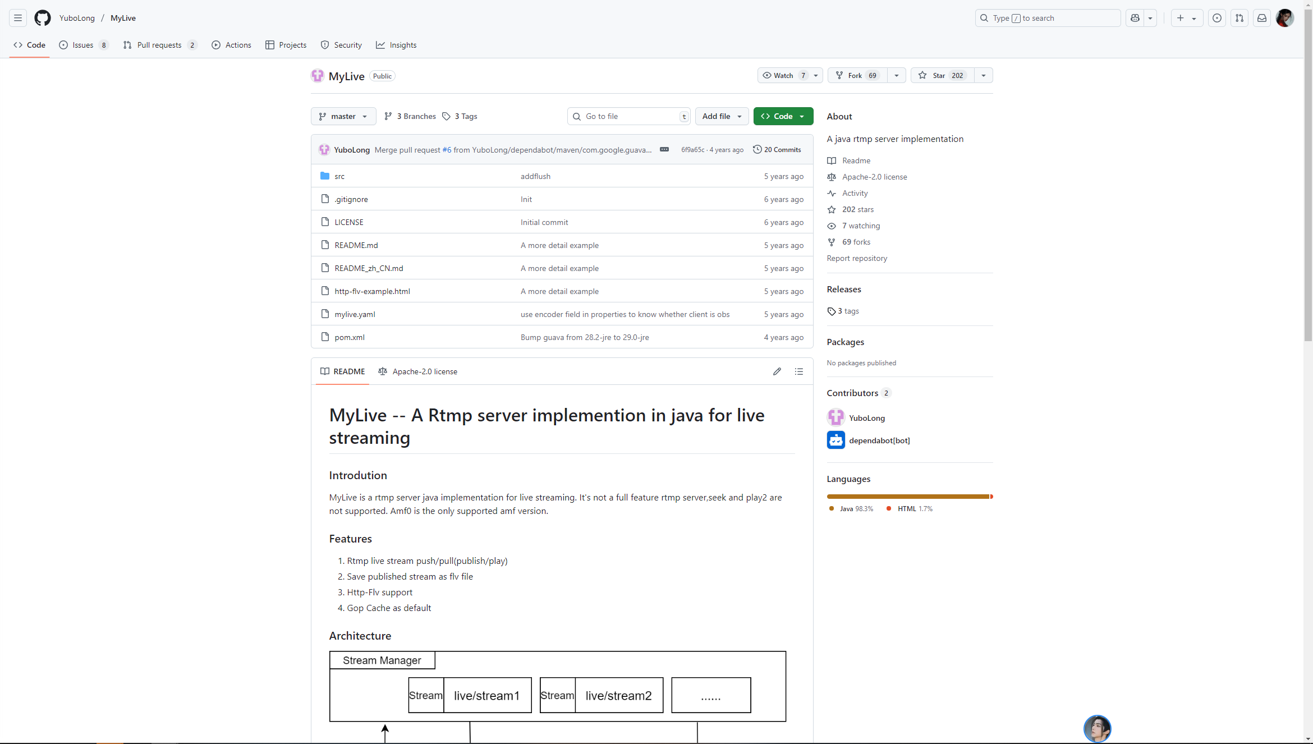Select the Apache-2.0 license tab
1313x744 pixels.
(418, 371)
